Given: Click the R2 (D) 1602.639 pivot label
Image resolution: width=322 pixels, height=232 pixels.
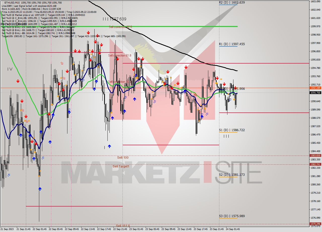Looking at the screenshot, I should coord(232,3).
